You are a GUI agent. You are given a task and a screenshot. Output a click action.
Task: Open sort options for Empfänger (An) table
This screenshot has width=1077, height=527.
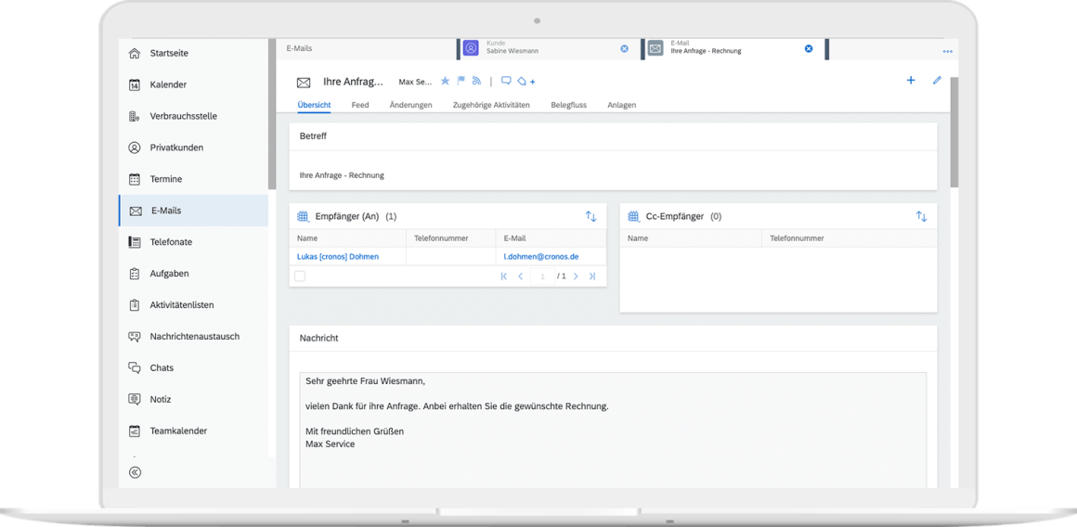590,216
